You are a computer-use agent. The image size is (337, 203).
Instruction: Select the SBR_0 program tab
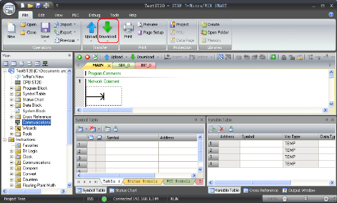124,65
